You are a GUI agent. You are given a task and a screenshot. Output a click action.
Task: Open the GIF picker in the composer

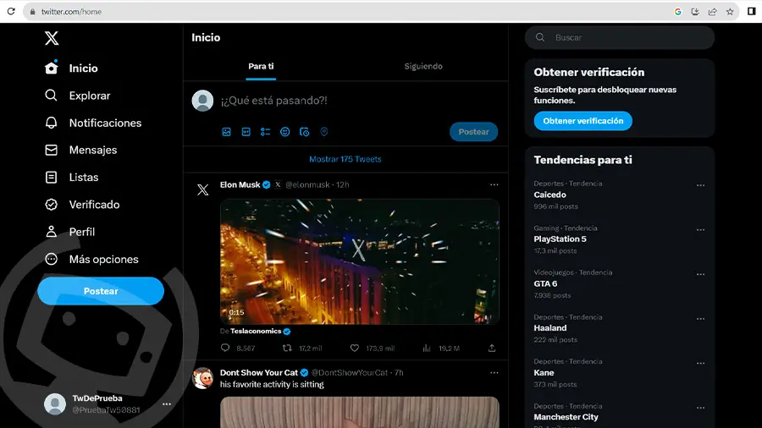(246, 131)
